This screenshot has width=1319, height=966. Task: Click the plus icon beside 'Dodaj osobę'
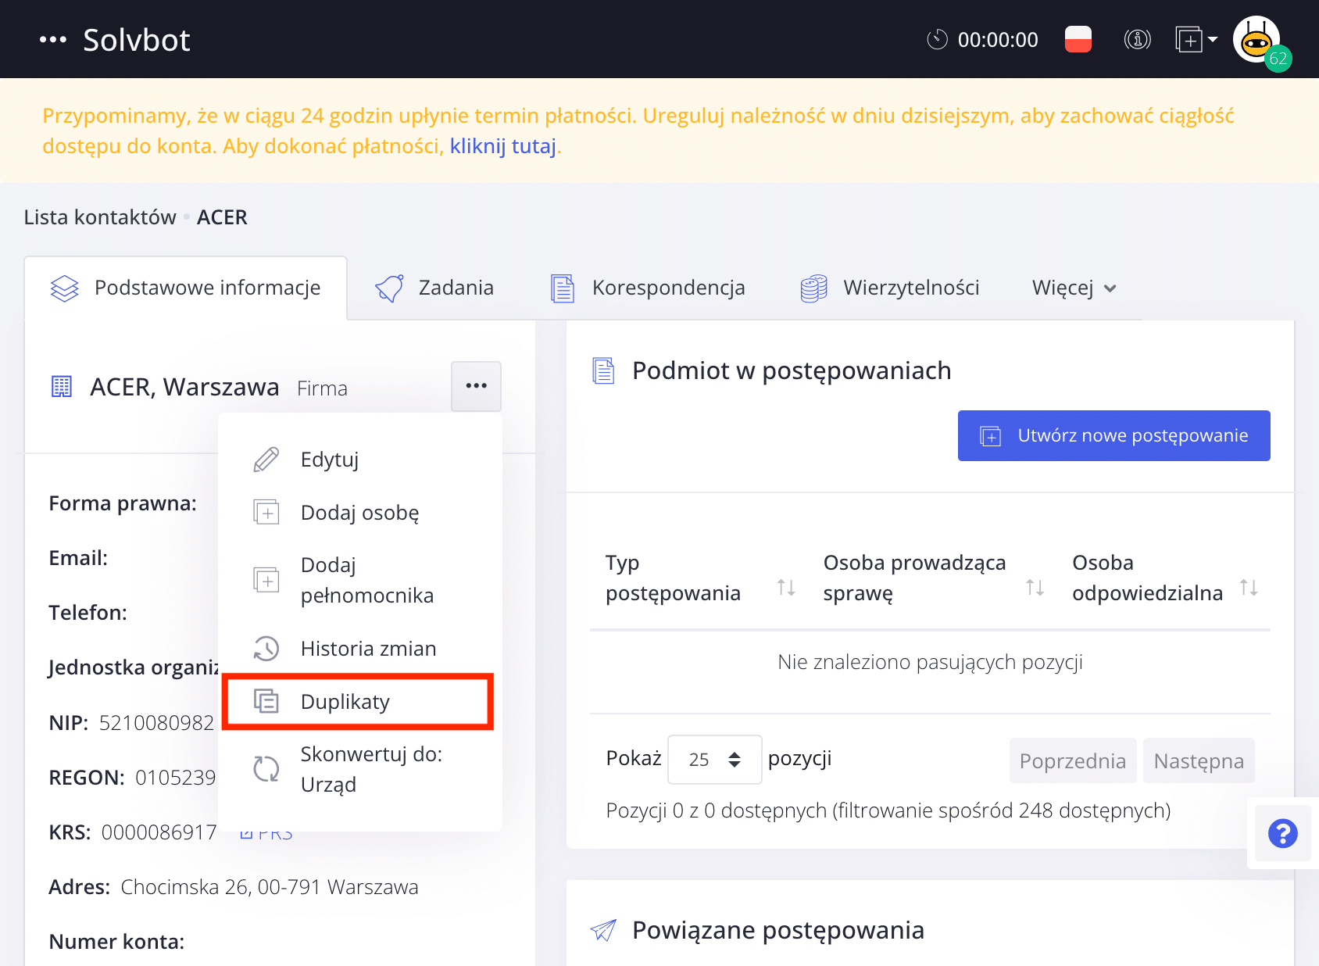pyautogui.click(x=266, y=513)
